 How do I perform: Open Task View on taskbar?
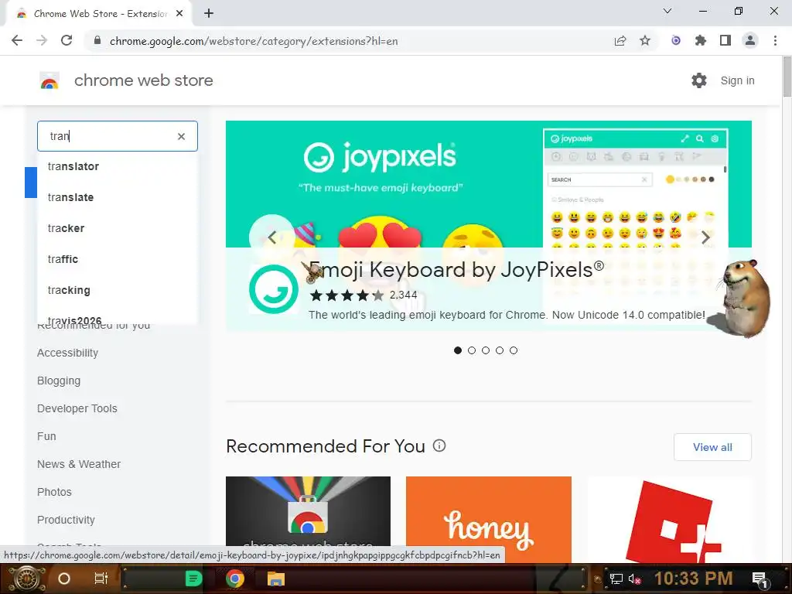pos(101,579)
